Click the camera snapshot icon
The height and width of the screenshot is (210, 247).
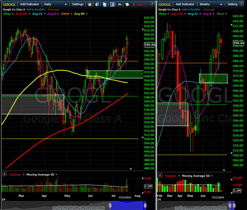click(120, 5)
